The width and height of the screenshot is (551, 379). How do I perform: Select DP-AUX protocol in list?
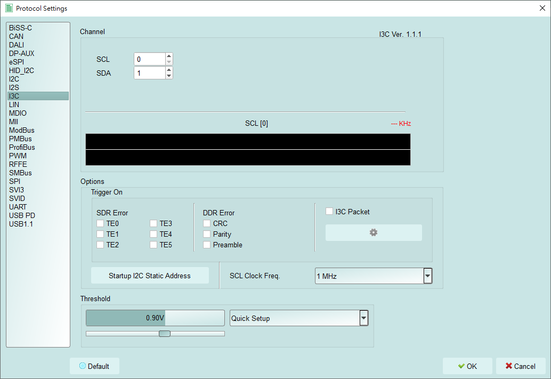38,53
